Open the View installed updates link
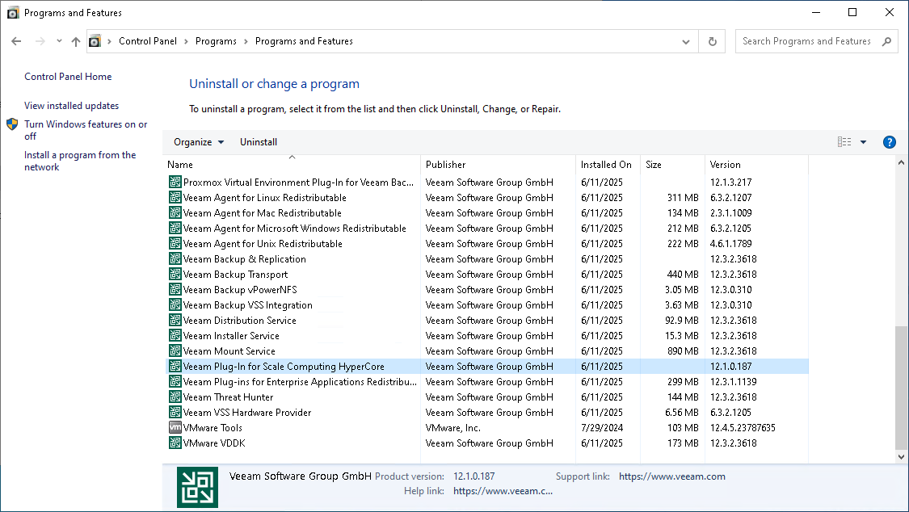The height and width of the screenshot is (512, 909). click(71, 106)
